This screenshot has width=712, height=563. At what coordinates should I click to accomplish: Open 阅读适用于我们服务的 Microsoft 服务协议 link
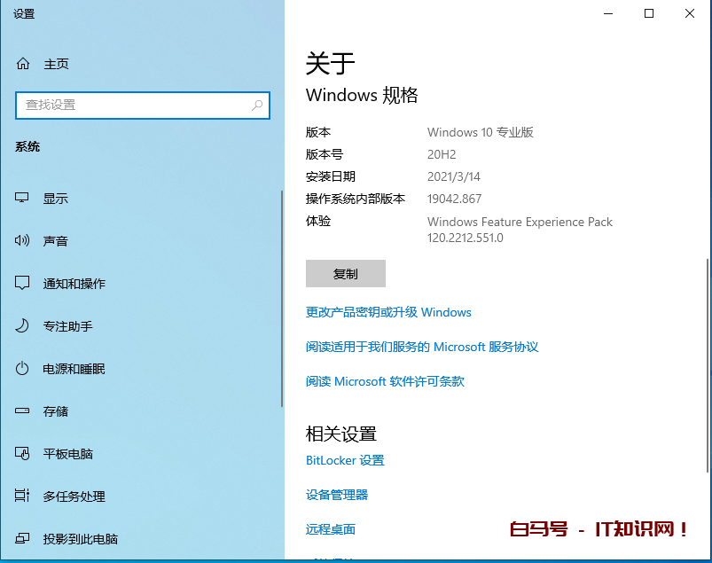(422, 347)
